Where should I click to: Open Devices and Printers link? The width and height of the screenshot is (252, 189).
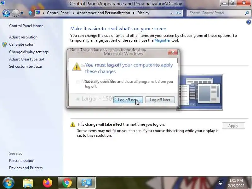point(26,168)
